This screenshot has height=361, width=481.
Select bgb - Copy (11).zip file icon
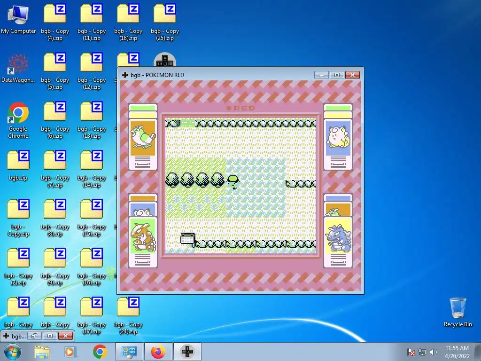pyautogui.click(x=92, y=22)
